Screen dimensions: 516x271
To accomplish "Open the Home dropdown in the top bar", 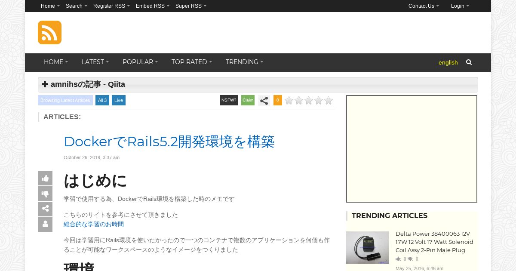I will [x=50, y=6].
